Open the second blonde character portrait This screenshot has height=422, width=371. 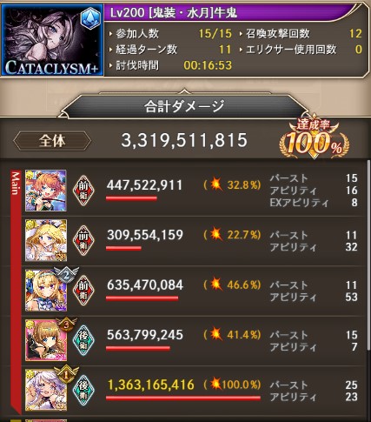46,240
